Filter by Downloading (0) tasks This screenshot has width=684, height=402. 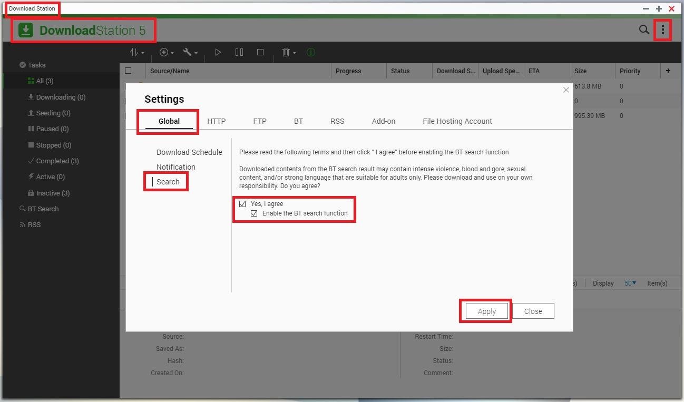tap(57, 97)
